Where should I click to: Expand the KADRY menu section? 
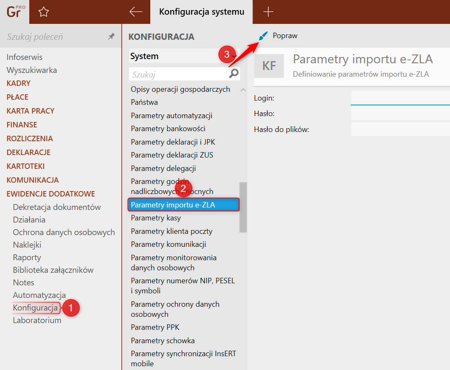(18, 83)
